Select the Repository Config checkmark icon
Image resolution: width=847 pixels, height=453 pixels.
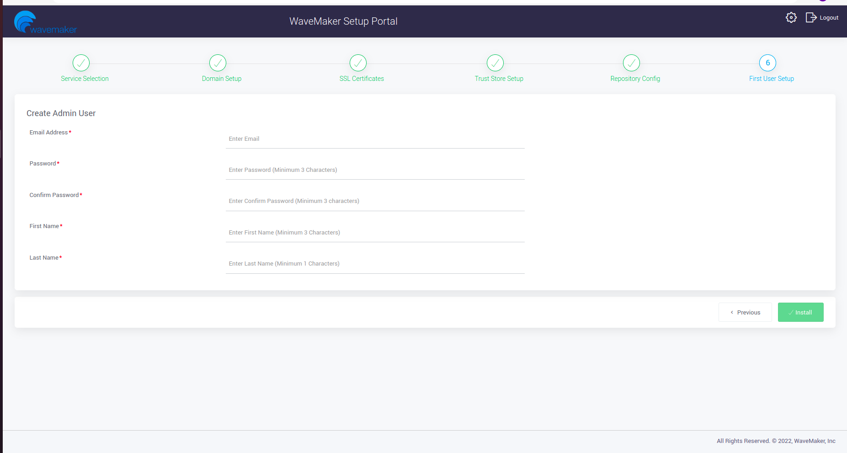coord(631,63)
